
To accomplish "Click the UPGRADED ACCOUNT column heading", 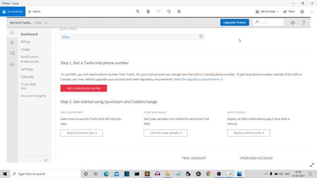I will 256,158.
